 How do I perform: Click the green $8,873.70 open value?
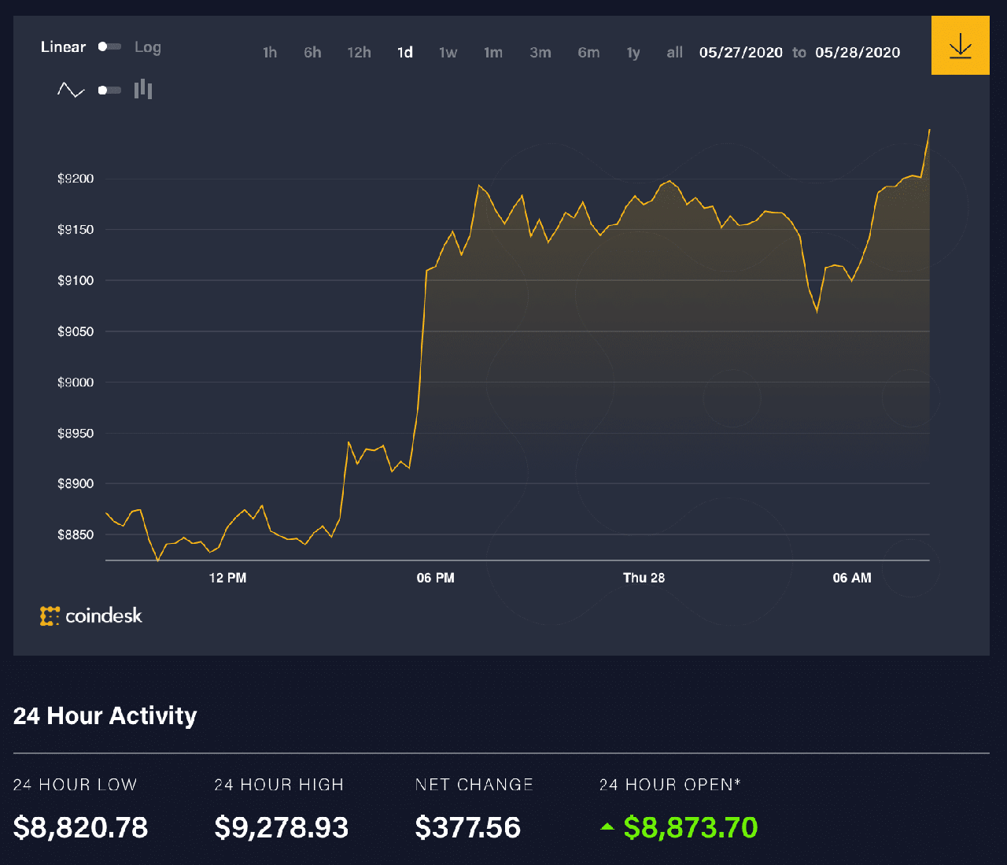coord(691,827)
